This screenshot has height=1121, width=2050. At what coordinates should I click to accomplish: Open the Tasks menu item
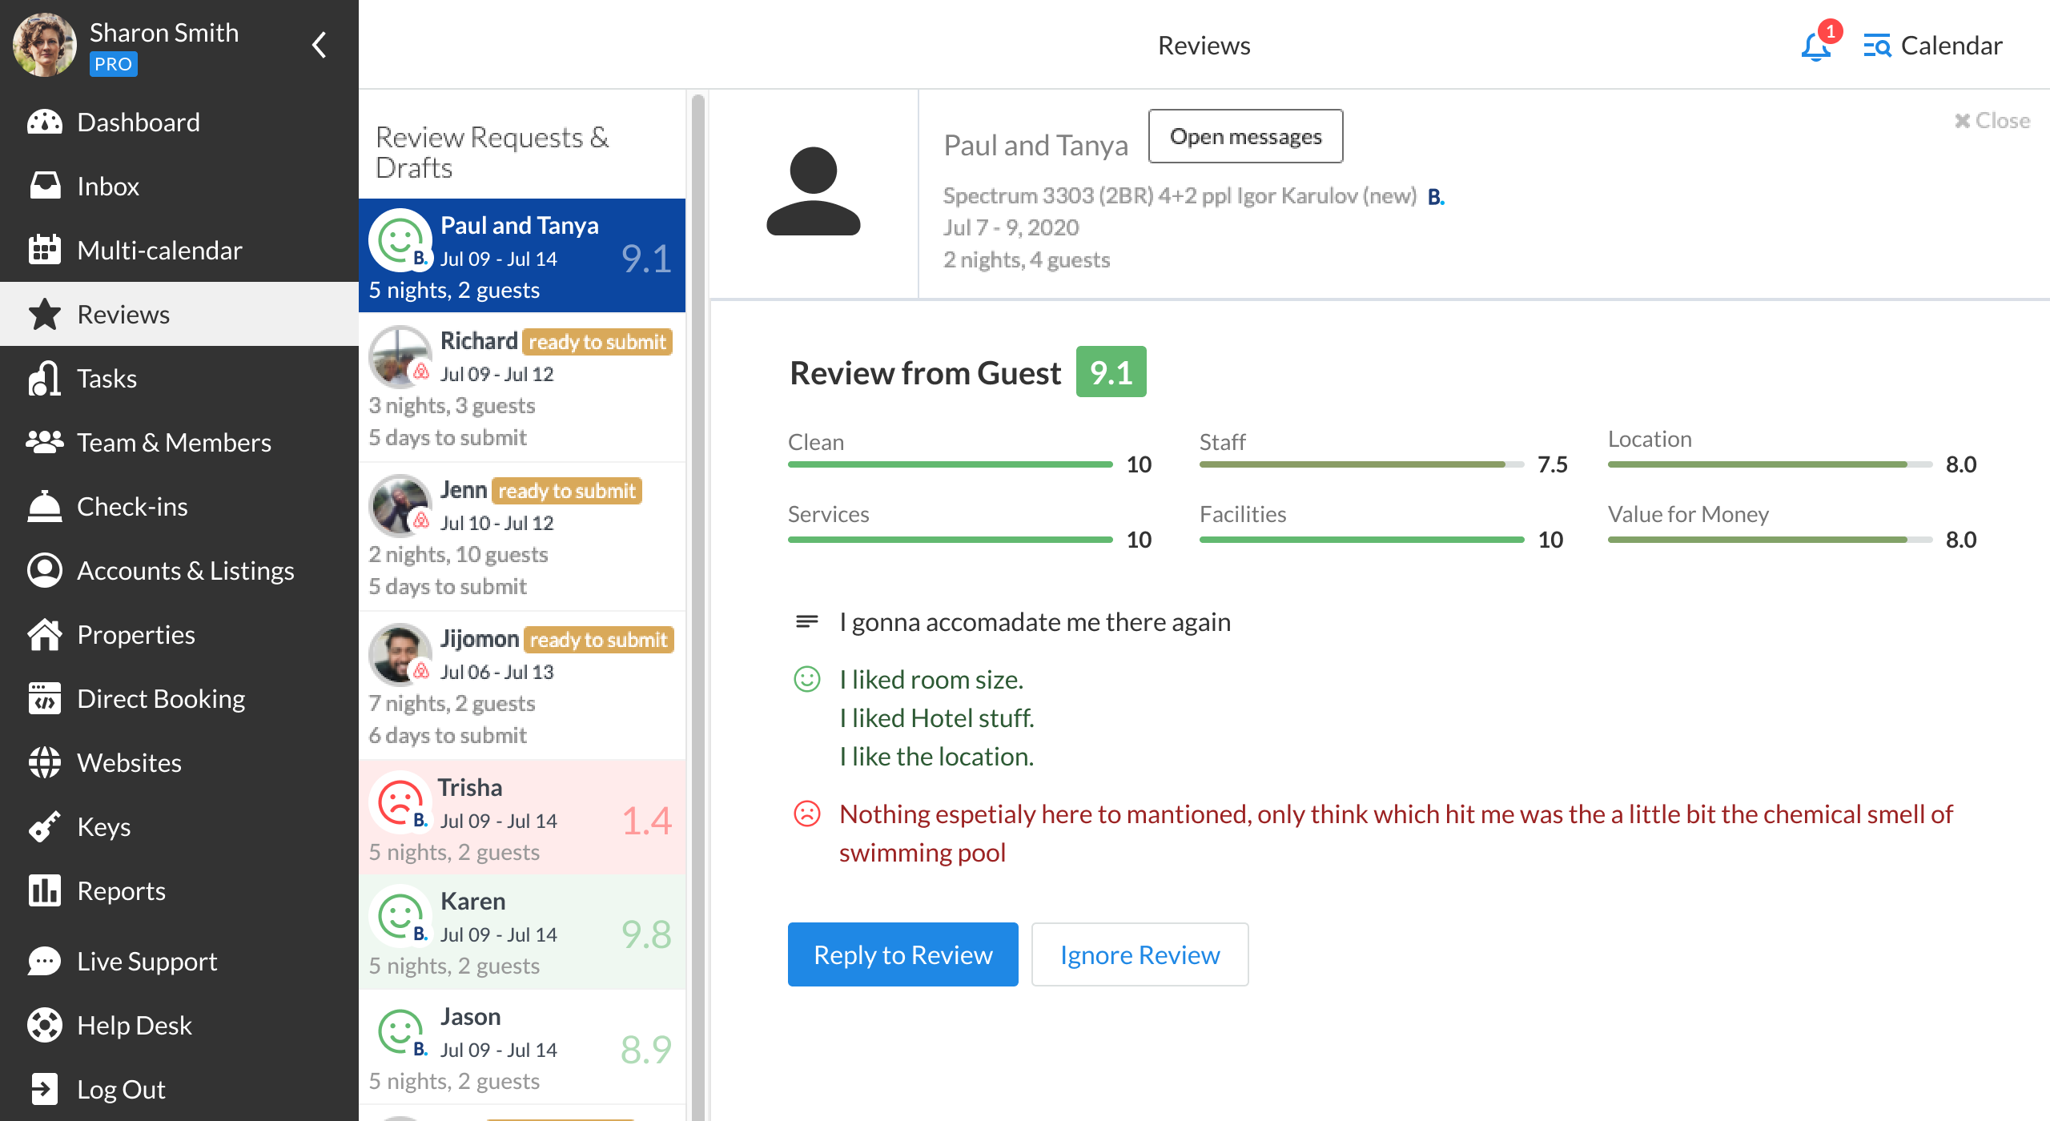click(107, 378)
